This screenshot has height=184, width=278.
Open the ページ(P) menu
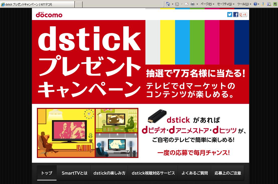(x=207, y=4)
